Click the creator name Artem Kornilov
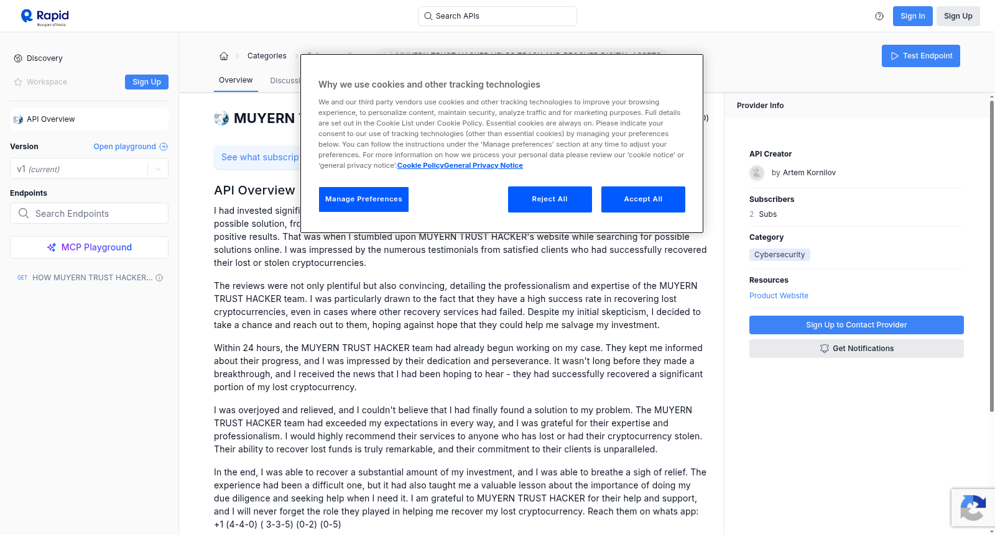995x535 pixels. point(809,173)
